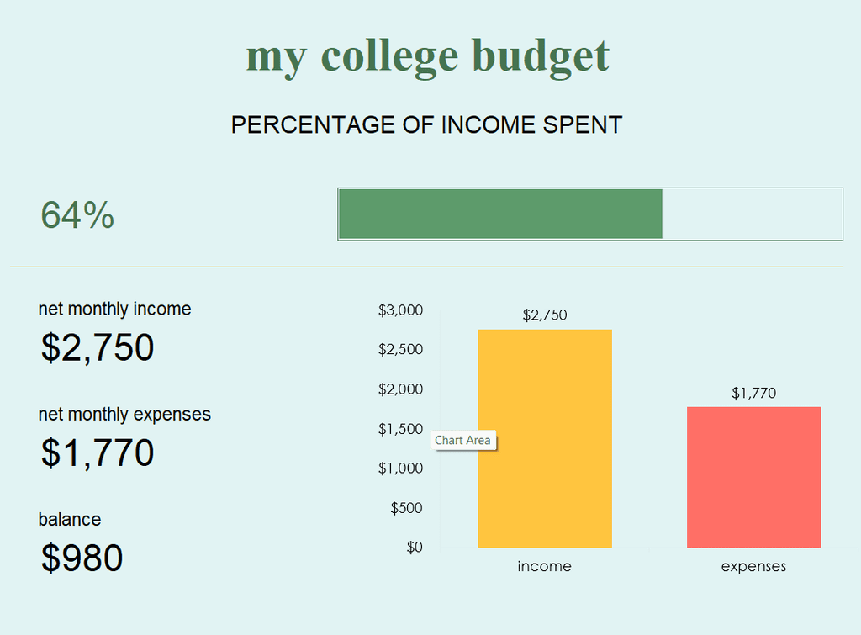Click the 'my college budget' title
Screen dimensions: 861x635
click(x=428, y=57)
